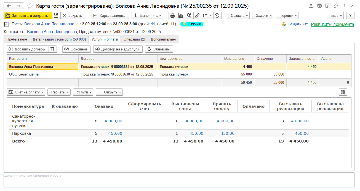Expand the Расчеты dropdown menu
360x191 pixels.
pos(59,92)
